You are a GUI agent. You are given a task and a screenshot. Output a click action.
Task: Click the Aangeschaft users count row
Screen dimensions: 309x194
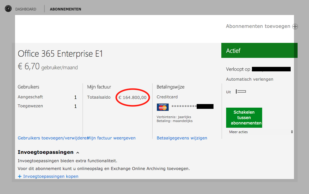tap(47, 97)
